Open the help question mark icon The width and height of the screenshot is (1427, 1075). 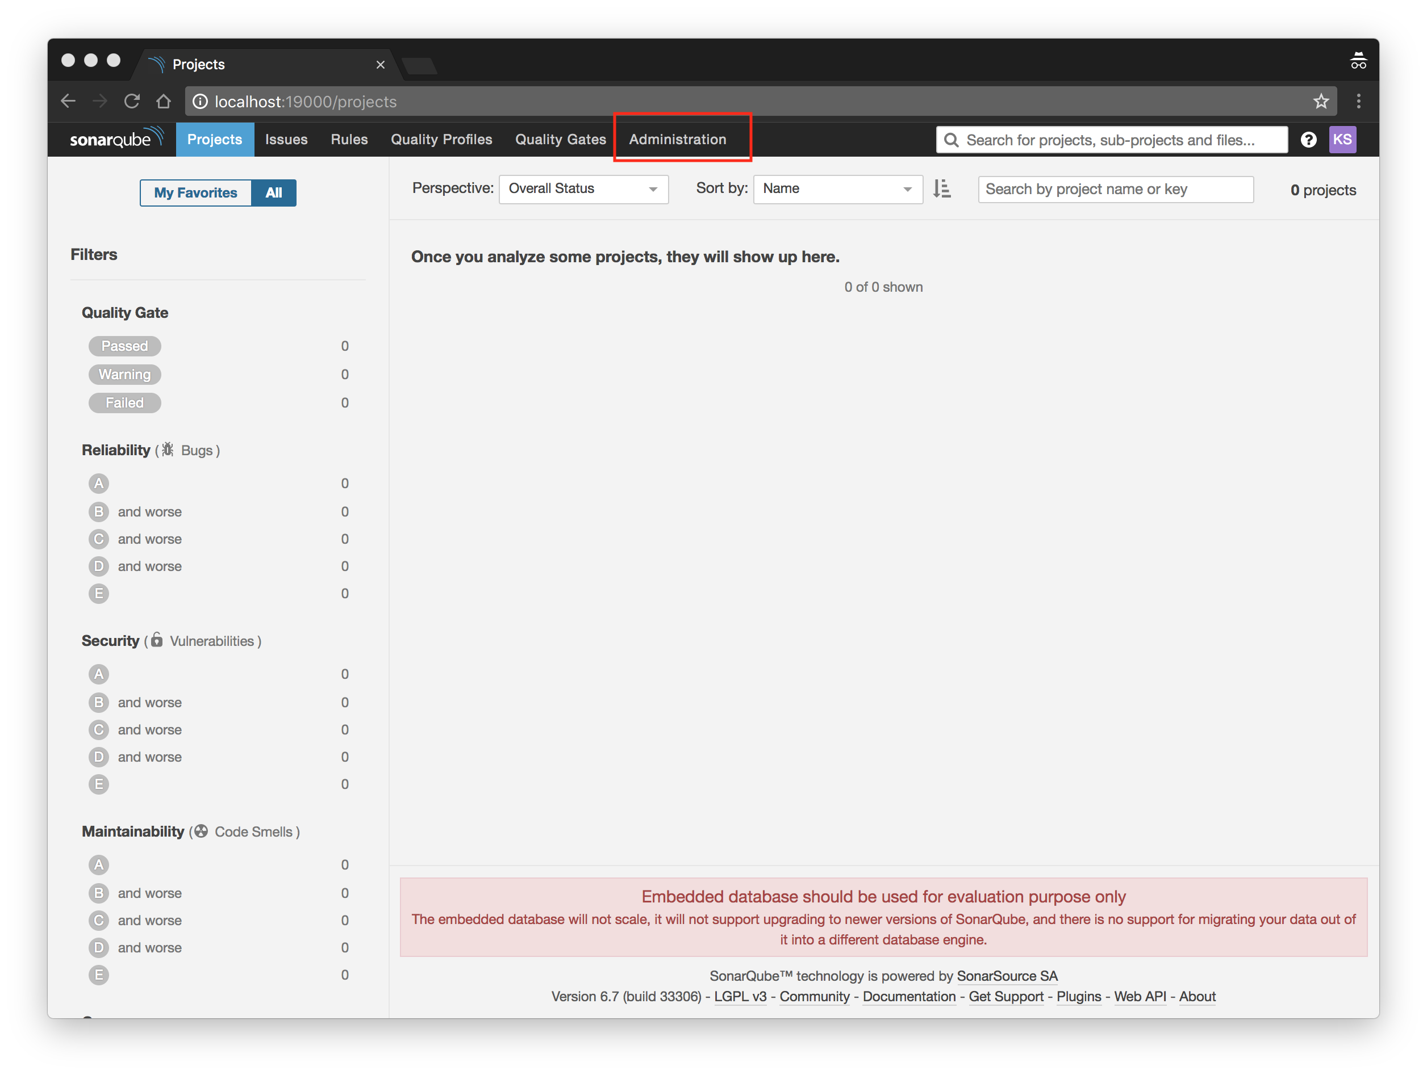tap(1308, 140)
